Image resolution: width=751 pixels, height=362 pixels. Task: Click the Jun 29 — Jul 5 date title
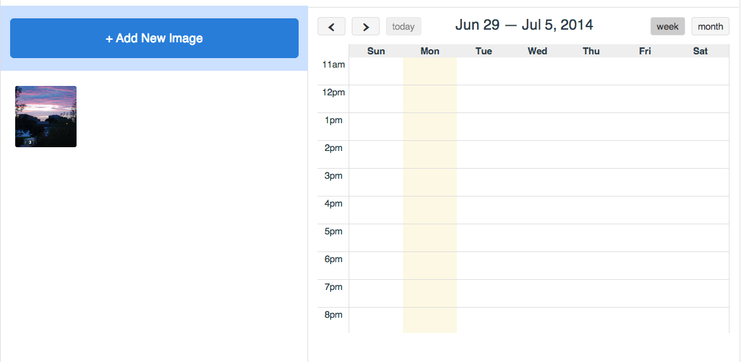(524, 25)
